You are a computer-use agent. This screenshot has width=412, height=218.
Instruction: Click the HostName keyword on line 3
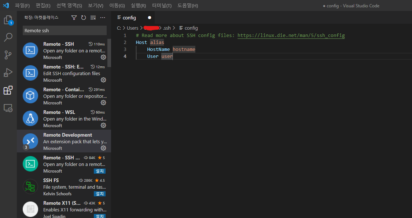coord(158,49)
